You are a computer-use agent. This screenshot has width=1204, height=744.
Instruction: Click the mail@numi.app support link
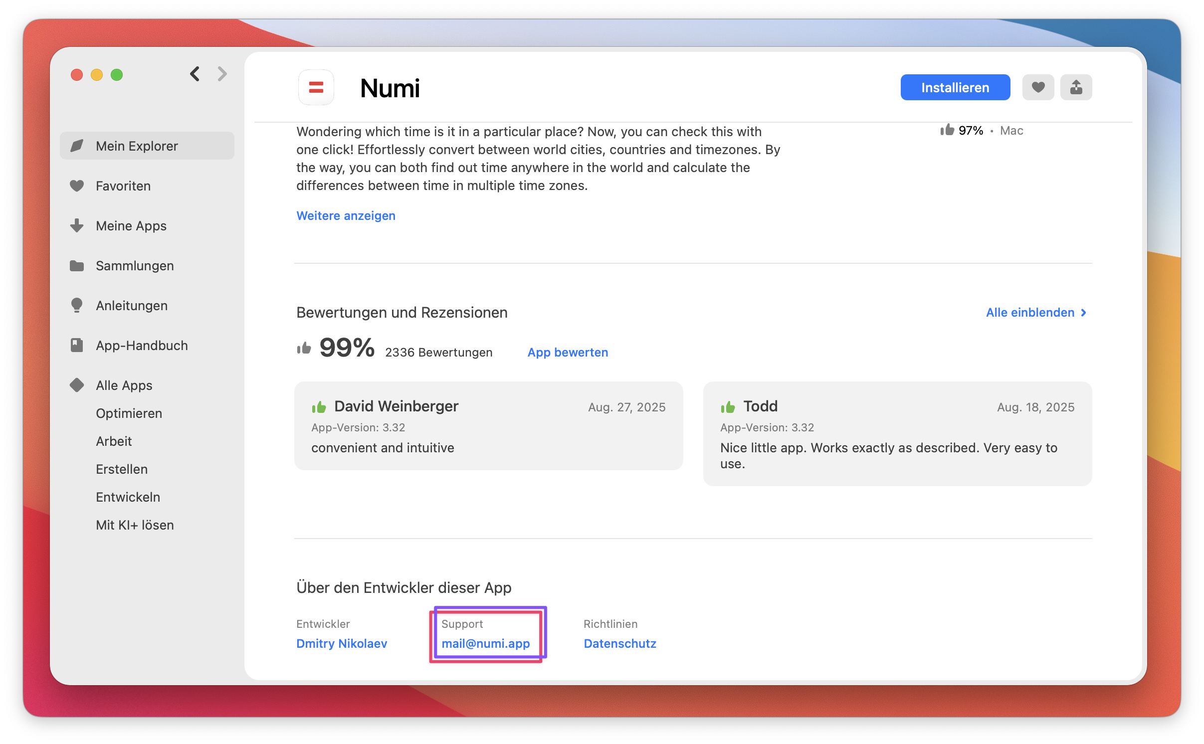(485, 643)
